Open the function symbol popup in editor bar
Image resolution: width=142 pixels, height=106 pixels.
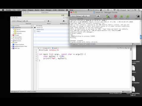coord(55,48)
